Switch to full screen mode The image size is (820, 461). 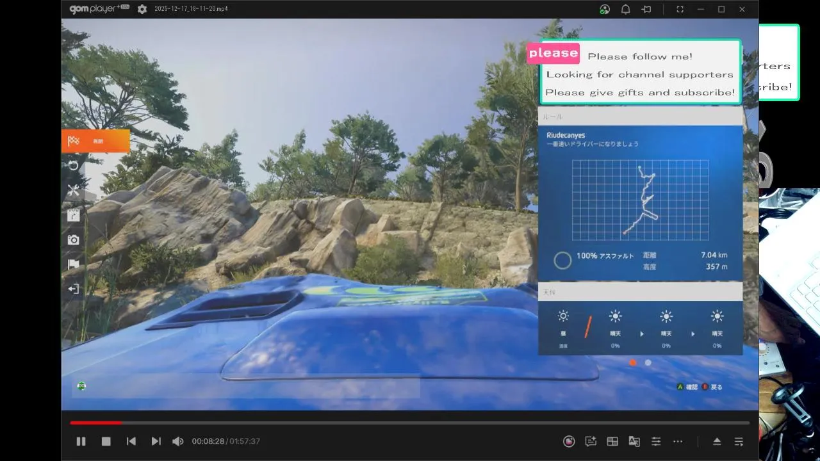point(680,10)
